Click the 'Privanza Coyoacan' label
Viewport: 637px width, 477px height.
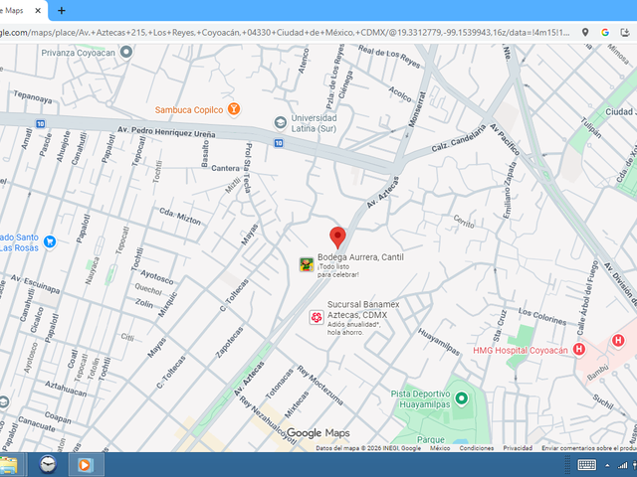pos(78,53)
